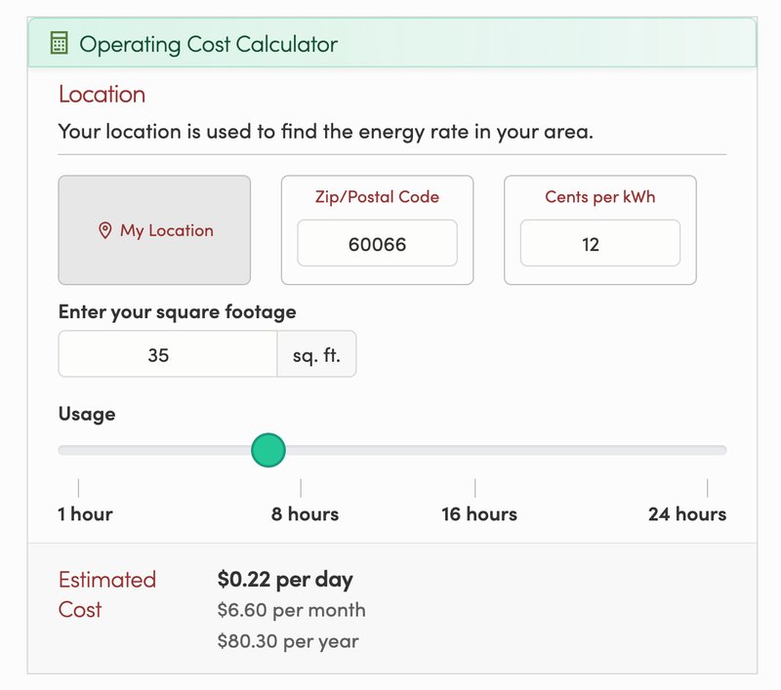781x690 pixels.
Task: Click the slider track near 16 hours
Action: click(474, 450)
